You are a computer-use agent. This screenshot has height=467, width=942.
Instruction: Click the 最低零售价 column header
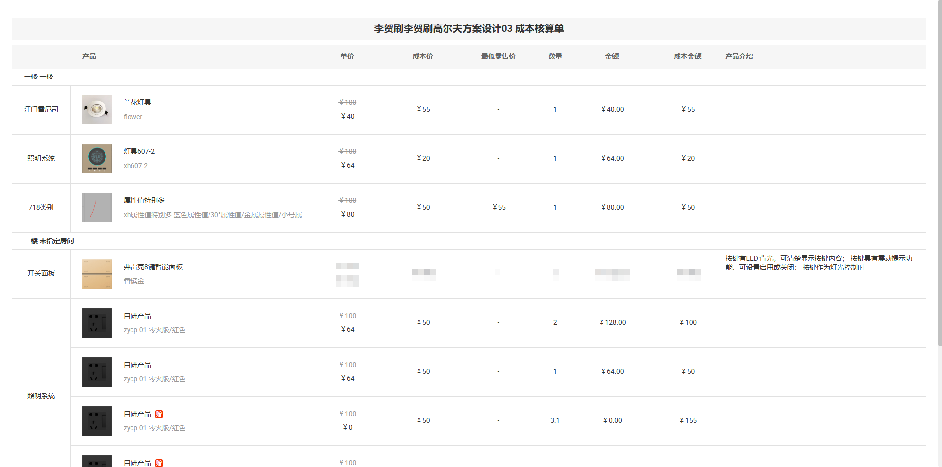(x=498, y=56)
